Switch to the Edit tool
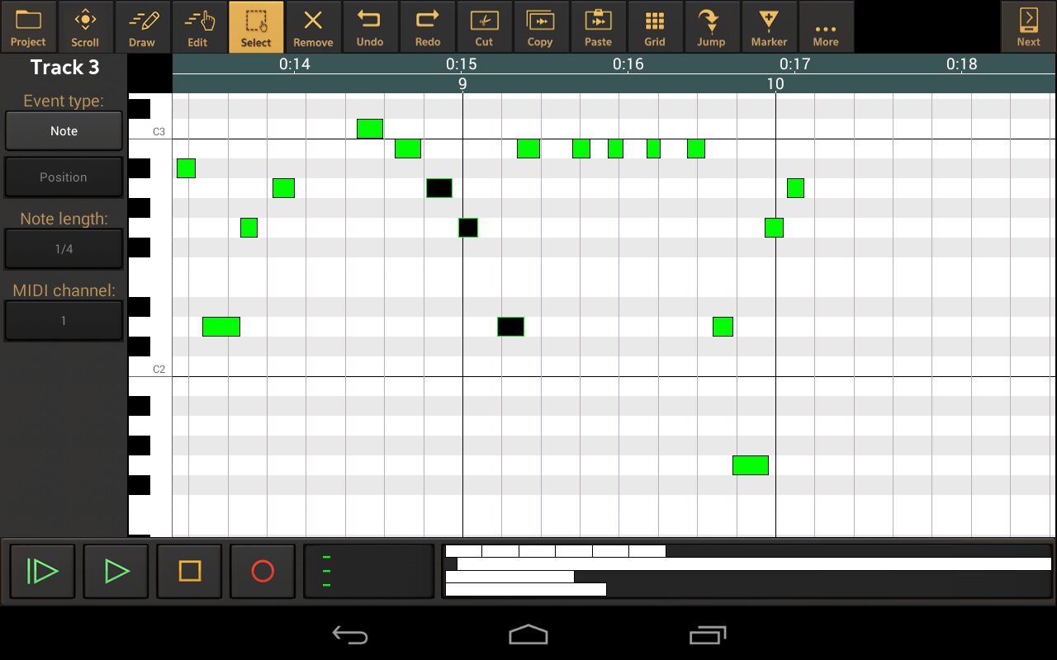This screenshot has height=660, width=1057. click(198, 27)
